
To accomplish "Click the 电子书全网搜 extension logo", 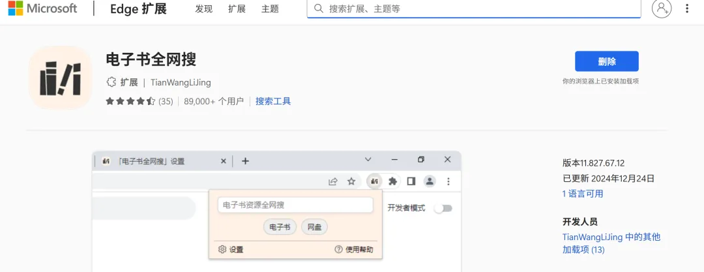I will [60, 78].
